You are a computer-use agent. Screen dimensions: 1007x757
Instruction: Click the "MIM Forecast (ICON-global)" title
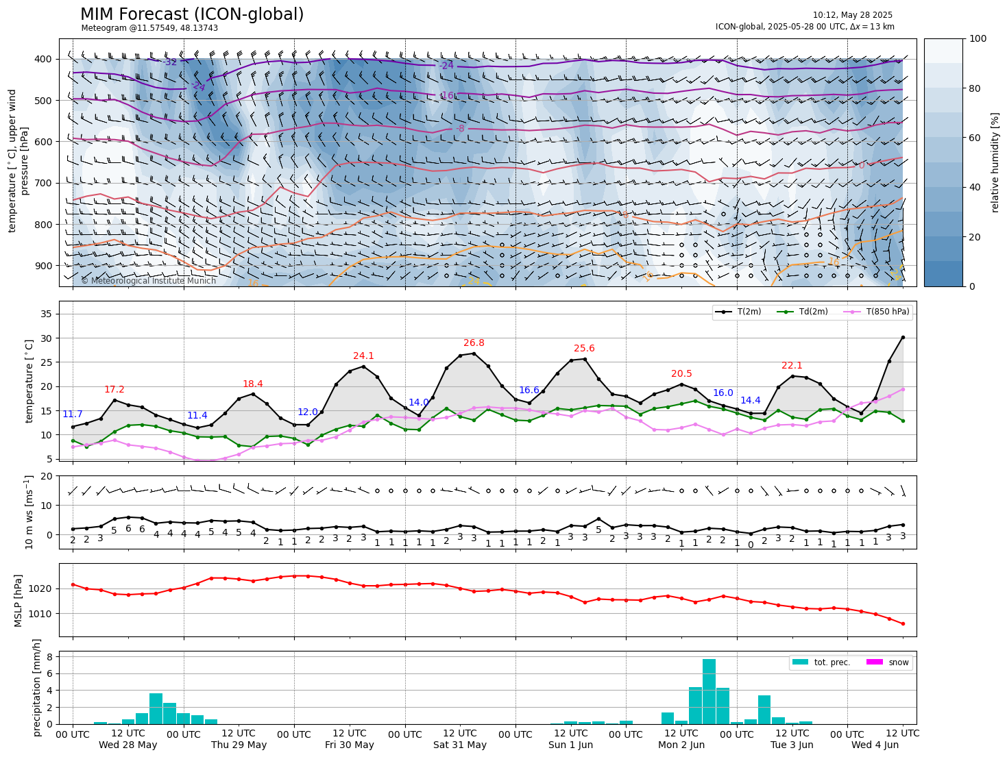192,14
